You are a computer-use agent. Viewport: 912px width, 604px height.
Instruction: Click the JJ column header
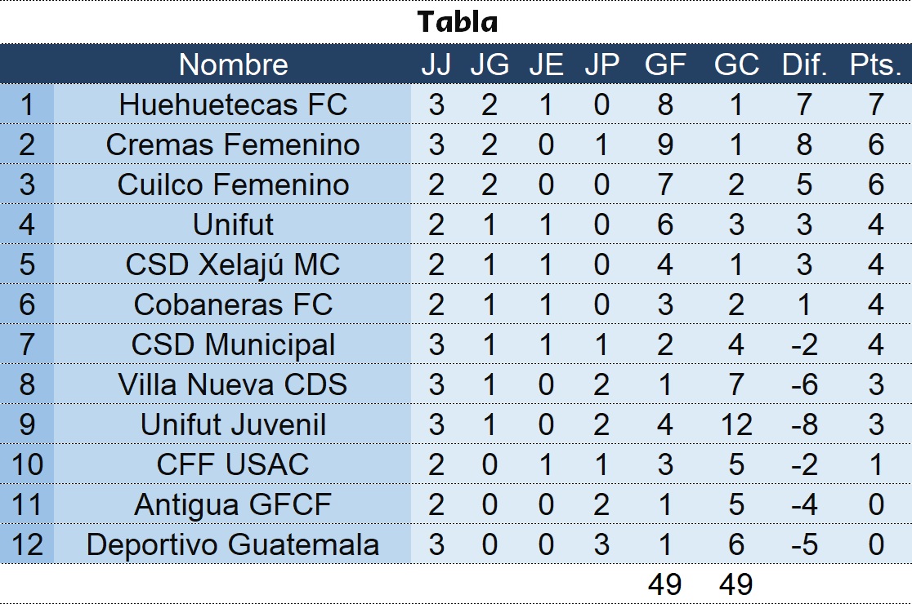436,64
